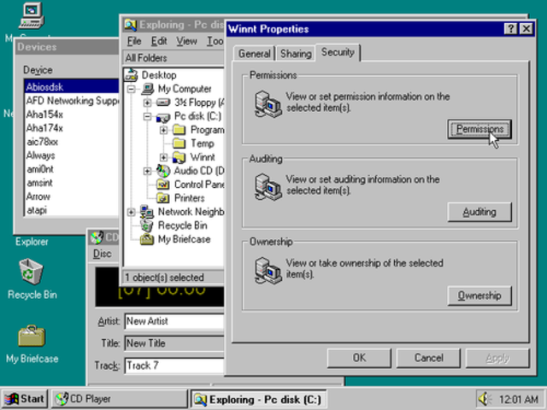Screen dimensions: 547x410
Task: Switch to the General tab
Action: [255, 54]
